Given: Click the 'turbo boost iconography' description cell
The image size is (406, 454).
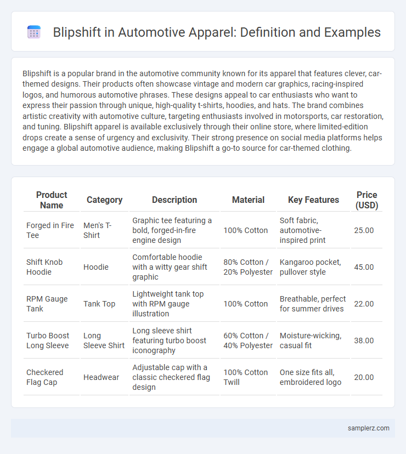Looking at the screenshot, I should [174, 340].
